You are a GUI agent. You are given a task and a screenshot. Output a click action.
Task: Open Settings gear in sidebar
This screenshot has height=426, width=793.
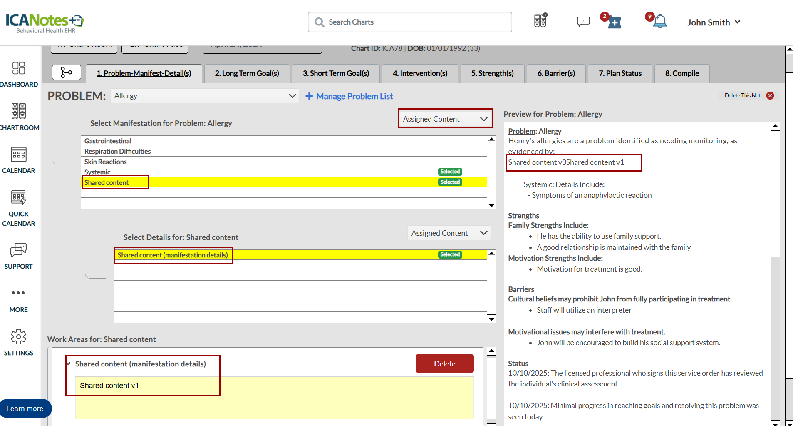(19, 337)
